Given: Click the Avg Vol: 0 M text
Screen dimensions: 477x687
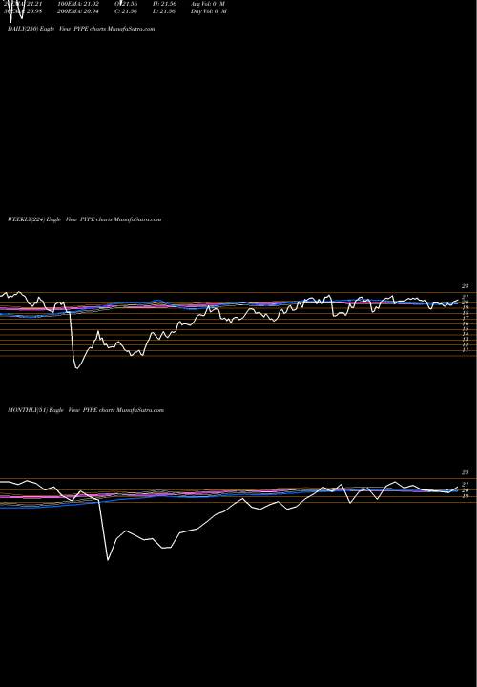Looking at the screenshot, I should click(208, 4).
